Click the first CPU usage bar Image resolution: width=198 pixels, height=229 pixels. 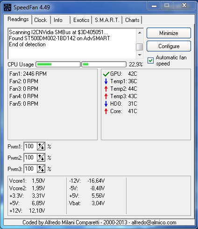58,64
